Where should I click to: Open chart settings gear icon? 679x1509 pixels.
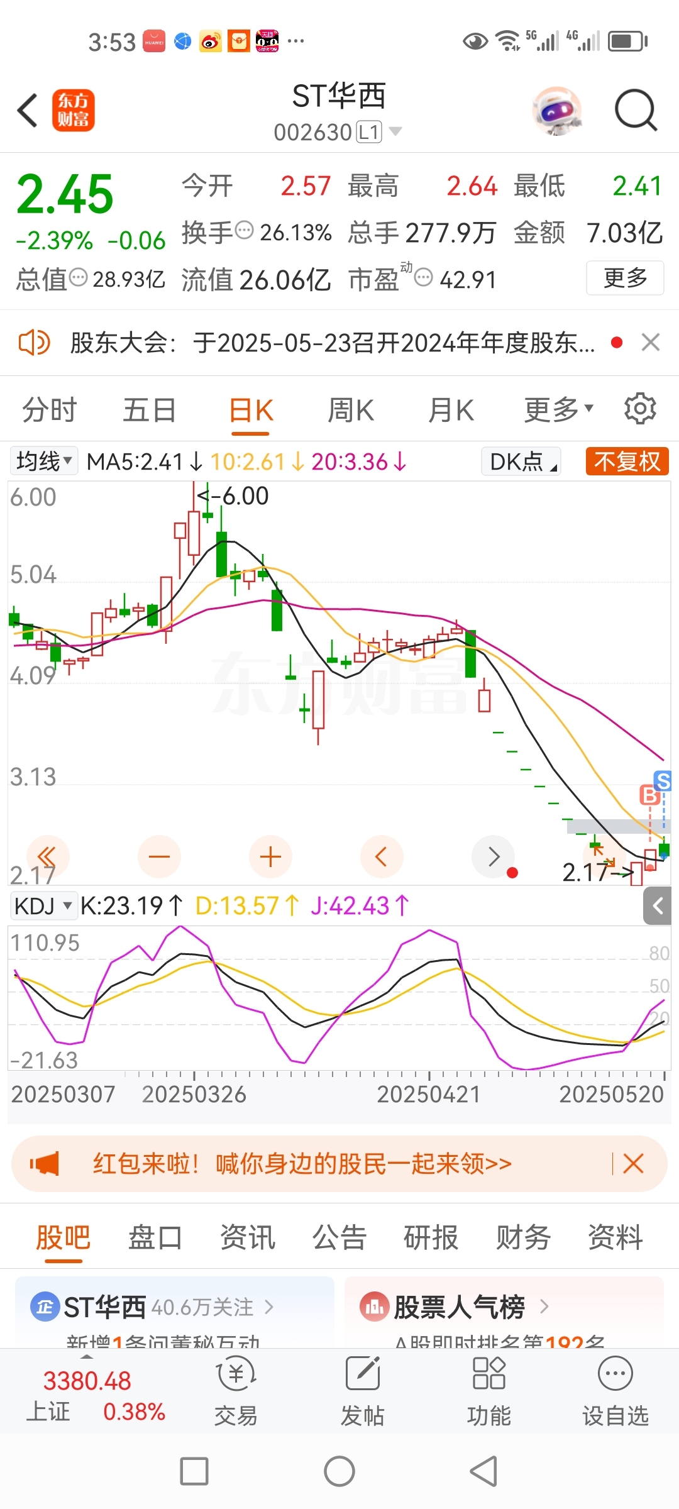(x=640, y=409)
